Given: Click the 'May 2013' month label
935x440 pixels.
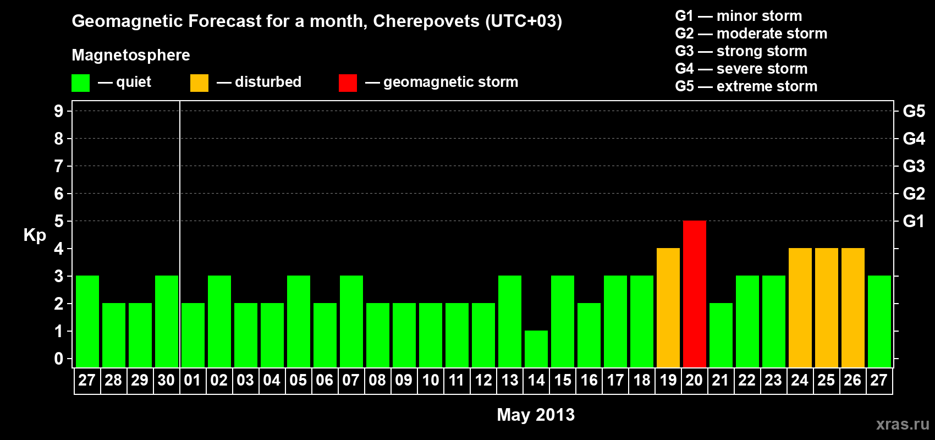Looking at the screenshot, I should 536,415.
